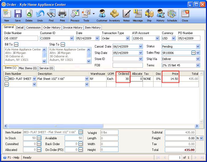Open the Cancel Date dropdown
Screen dimensions: 207x162
(140, 47)
